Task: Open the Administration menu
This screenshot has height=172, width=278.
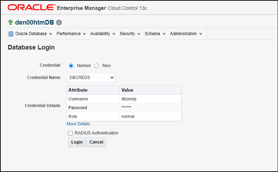Action: [x=183, y=34]
